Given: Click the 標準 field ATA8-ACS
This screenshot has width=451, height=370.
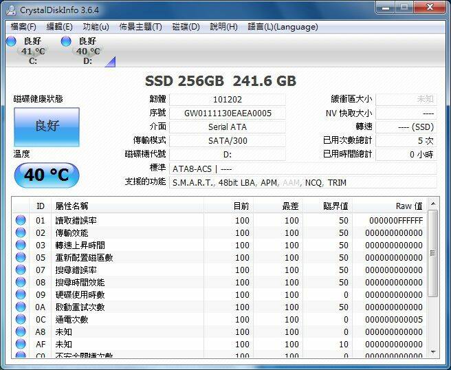Looking at the screenshot, I should click(303, 168).
